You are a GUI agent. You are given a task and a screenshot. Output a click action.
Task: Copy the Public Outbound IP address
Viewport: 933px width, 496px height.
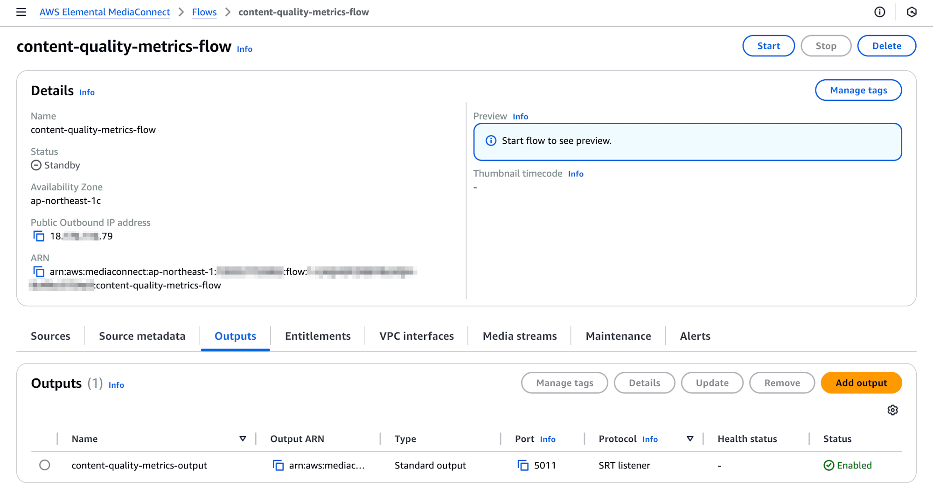[x=39, y=236]
